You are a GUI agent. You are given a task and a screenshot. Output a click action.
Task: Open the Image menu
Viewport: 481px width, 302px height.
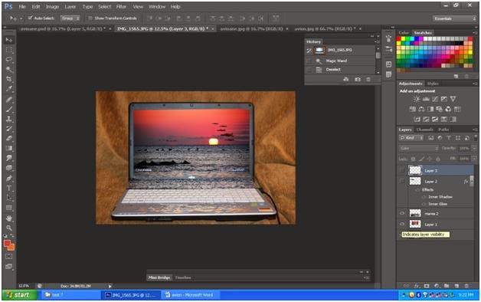pos(52,6)
